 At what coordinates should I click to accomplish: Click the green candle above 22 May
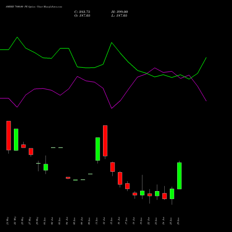tap(16, 140)
